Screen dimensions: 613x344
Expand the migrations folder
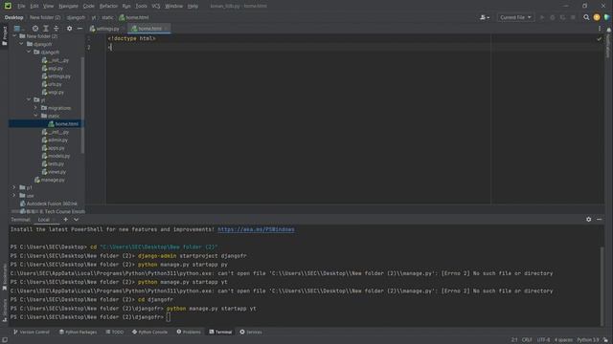tap(36, 108)
